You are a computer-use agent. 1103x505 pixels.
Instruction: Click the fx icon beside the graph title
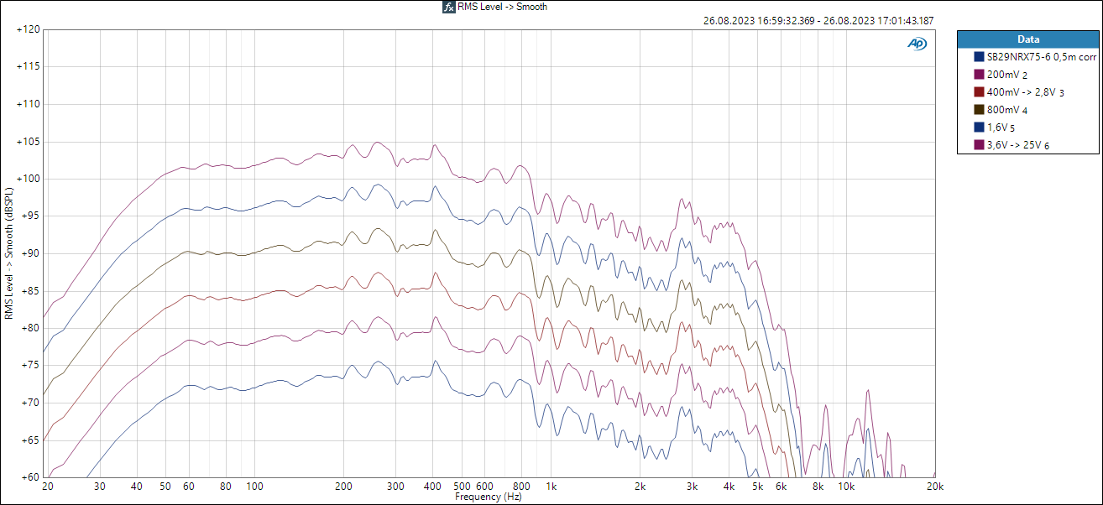click(449, 7)
